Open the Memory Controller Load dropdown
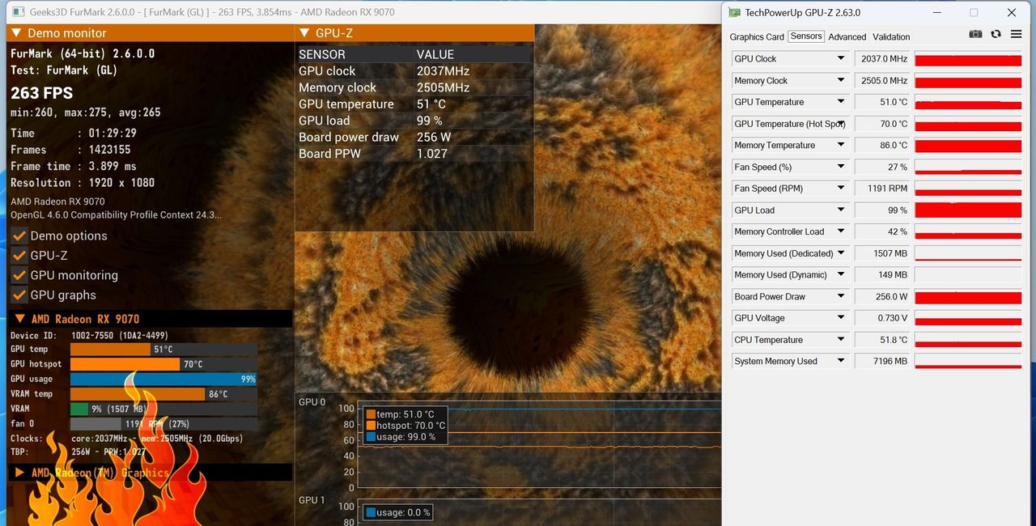This screenshot has width=1036, height=526. pyautogui.click(x=841, y=231)
